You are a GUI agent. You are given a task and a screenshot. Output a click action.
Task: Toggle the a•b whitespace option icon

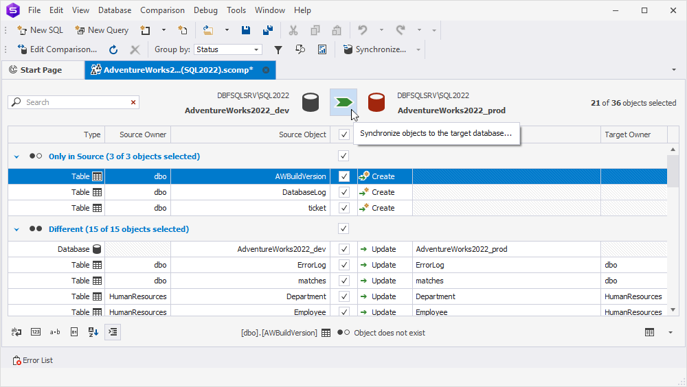55,332
